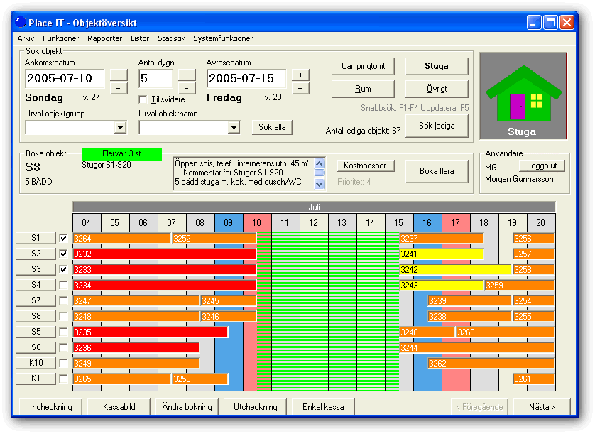The image size is (595, 434).
Task: Uncheck the S1 row checkbox
Action: pyautogui.click(x=63, y=239)
